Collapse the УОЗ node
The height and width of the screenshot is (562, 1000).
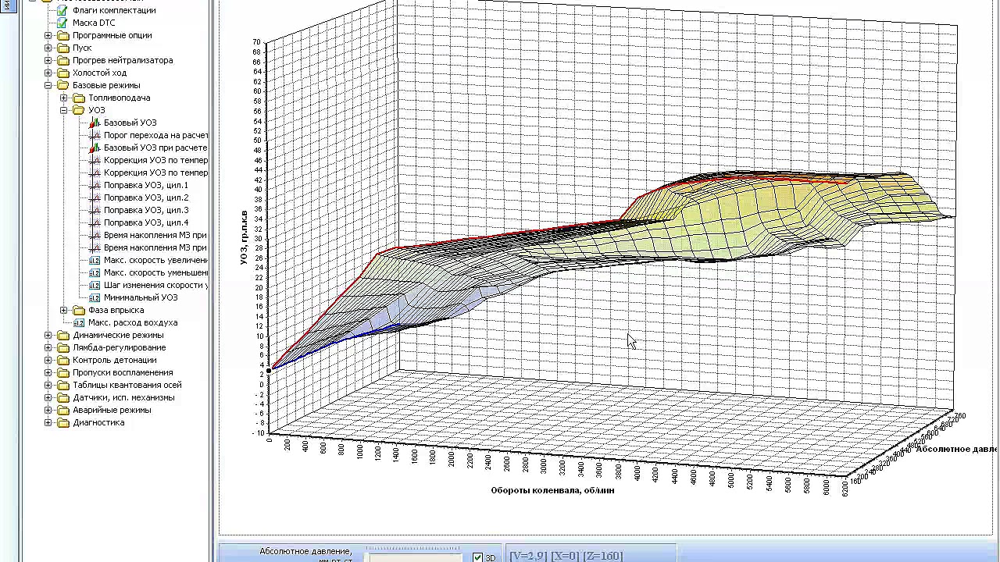pyautogui.click(x=64, y=110)
